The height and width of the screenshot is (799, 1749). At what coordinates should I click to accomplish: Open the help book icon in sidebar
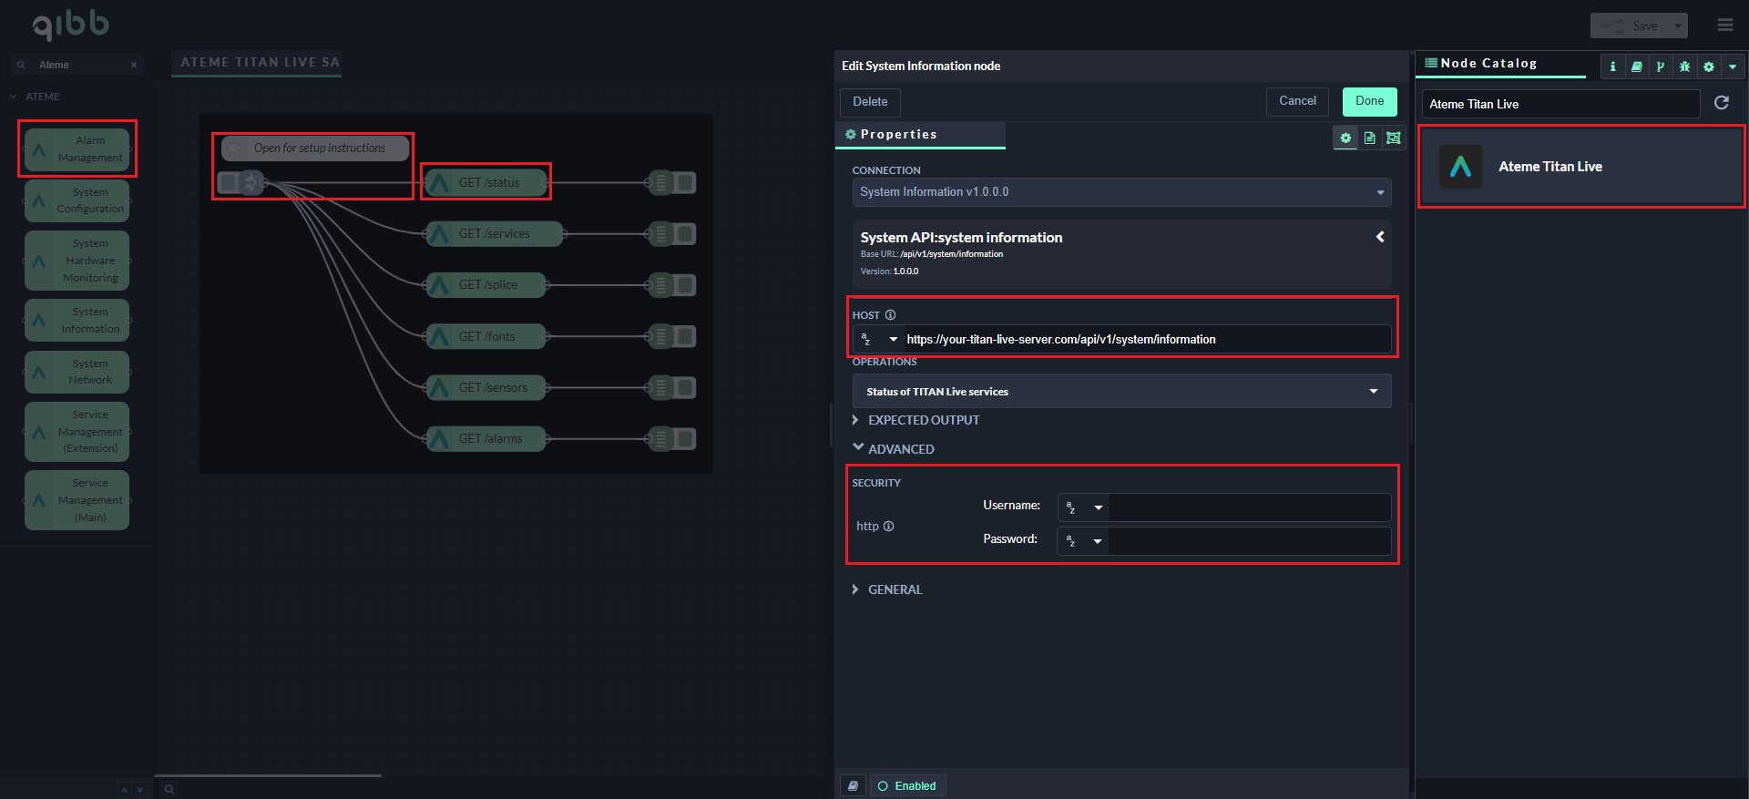click(x=1637, y=67)
